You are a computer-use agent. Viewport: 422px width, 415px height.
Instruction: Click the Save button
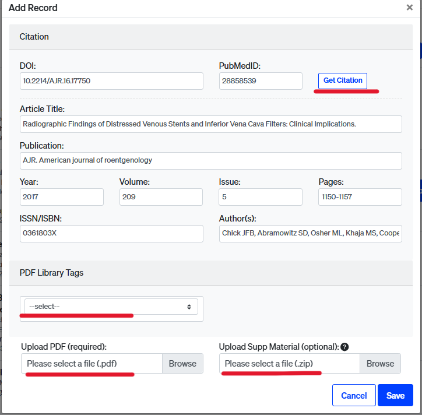[395, 395]
